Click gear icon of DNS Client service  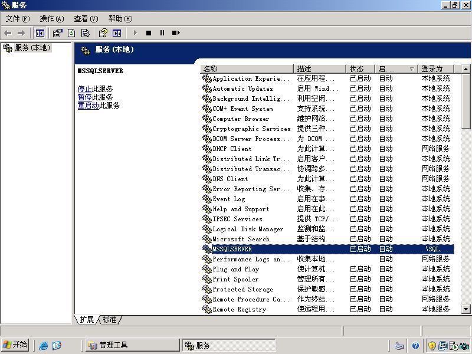[207, 179]
